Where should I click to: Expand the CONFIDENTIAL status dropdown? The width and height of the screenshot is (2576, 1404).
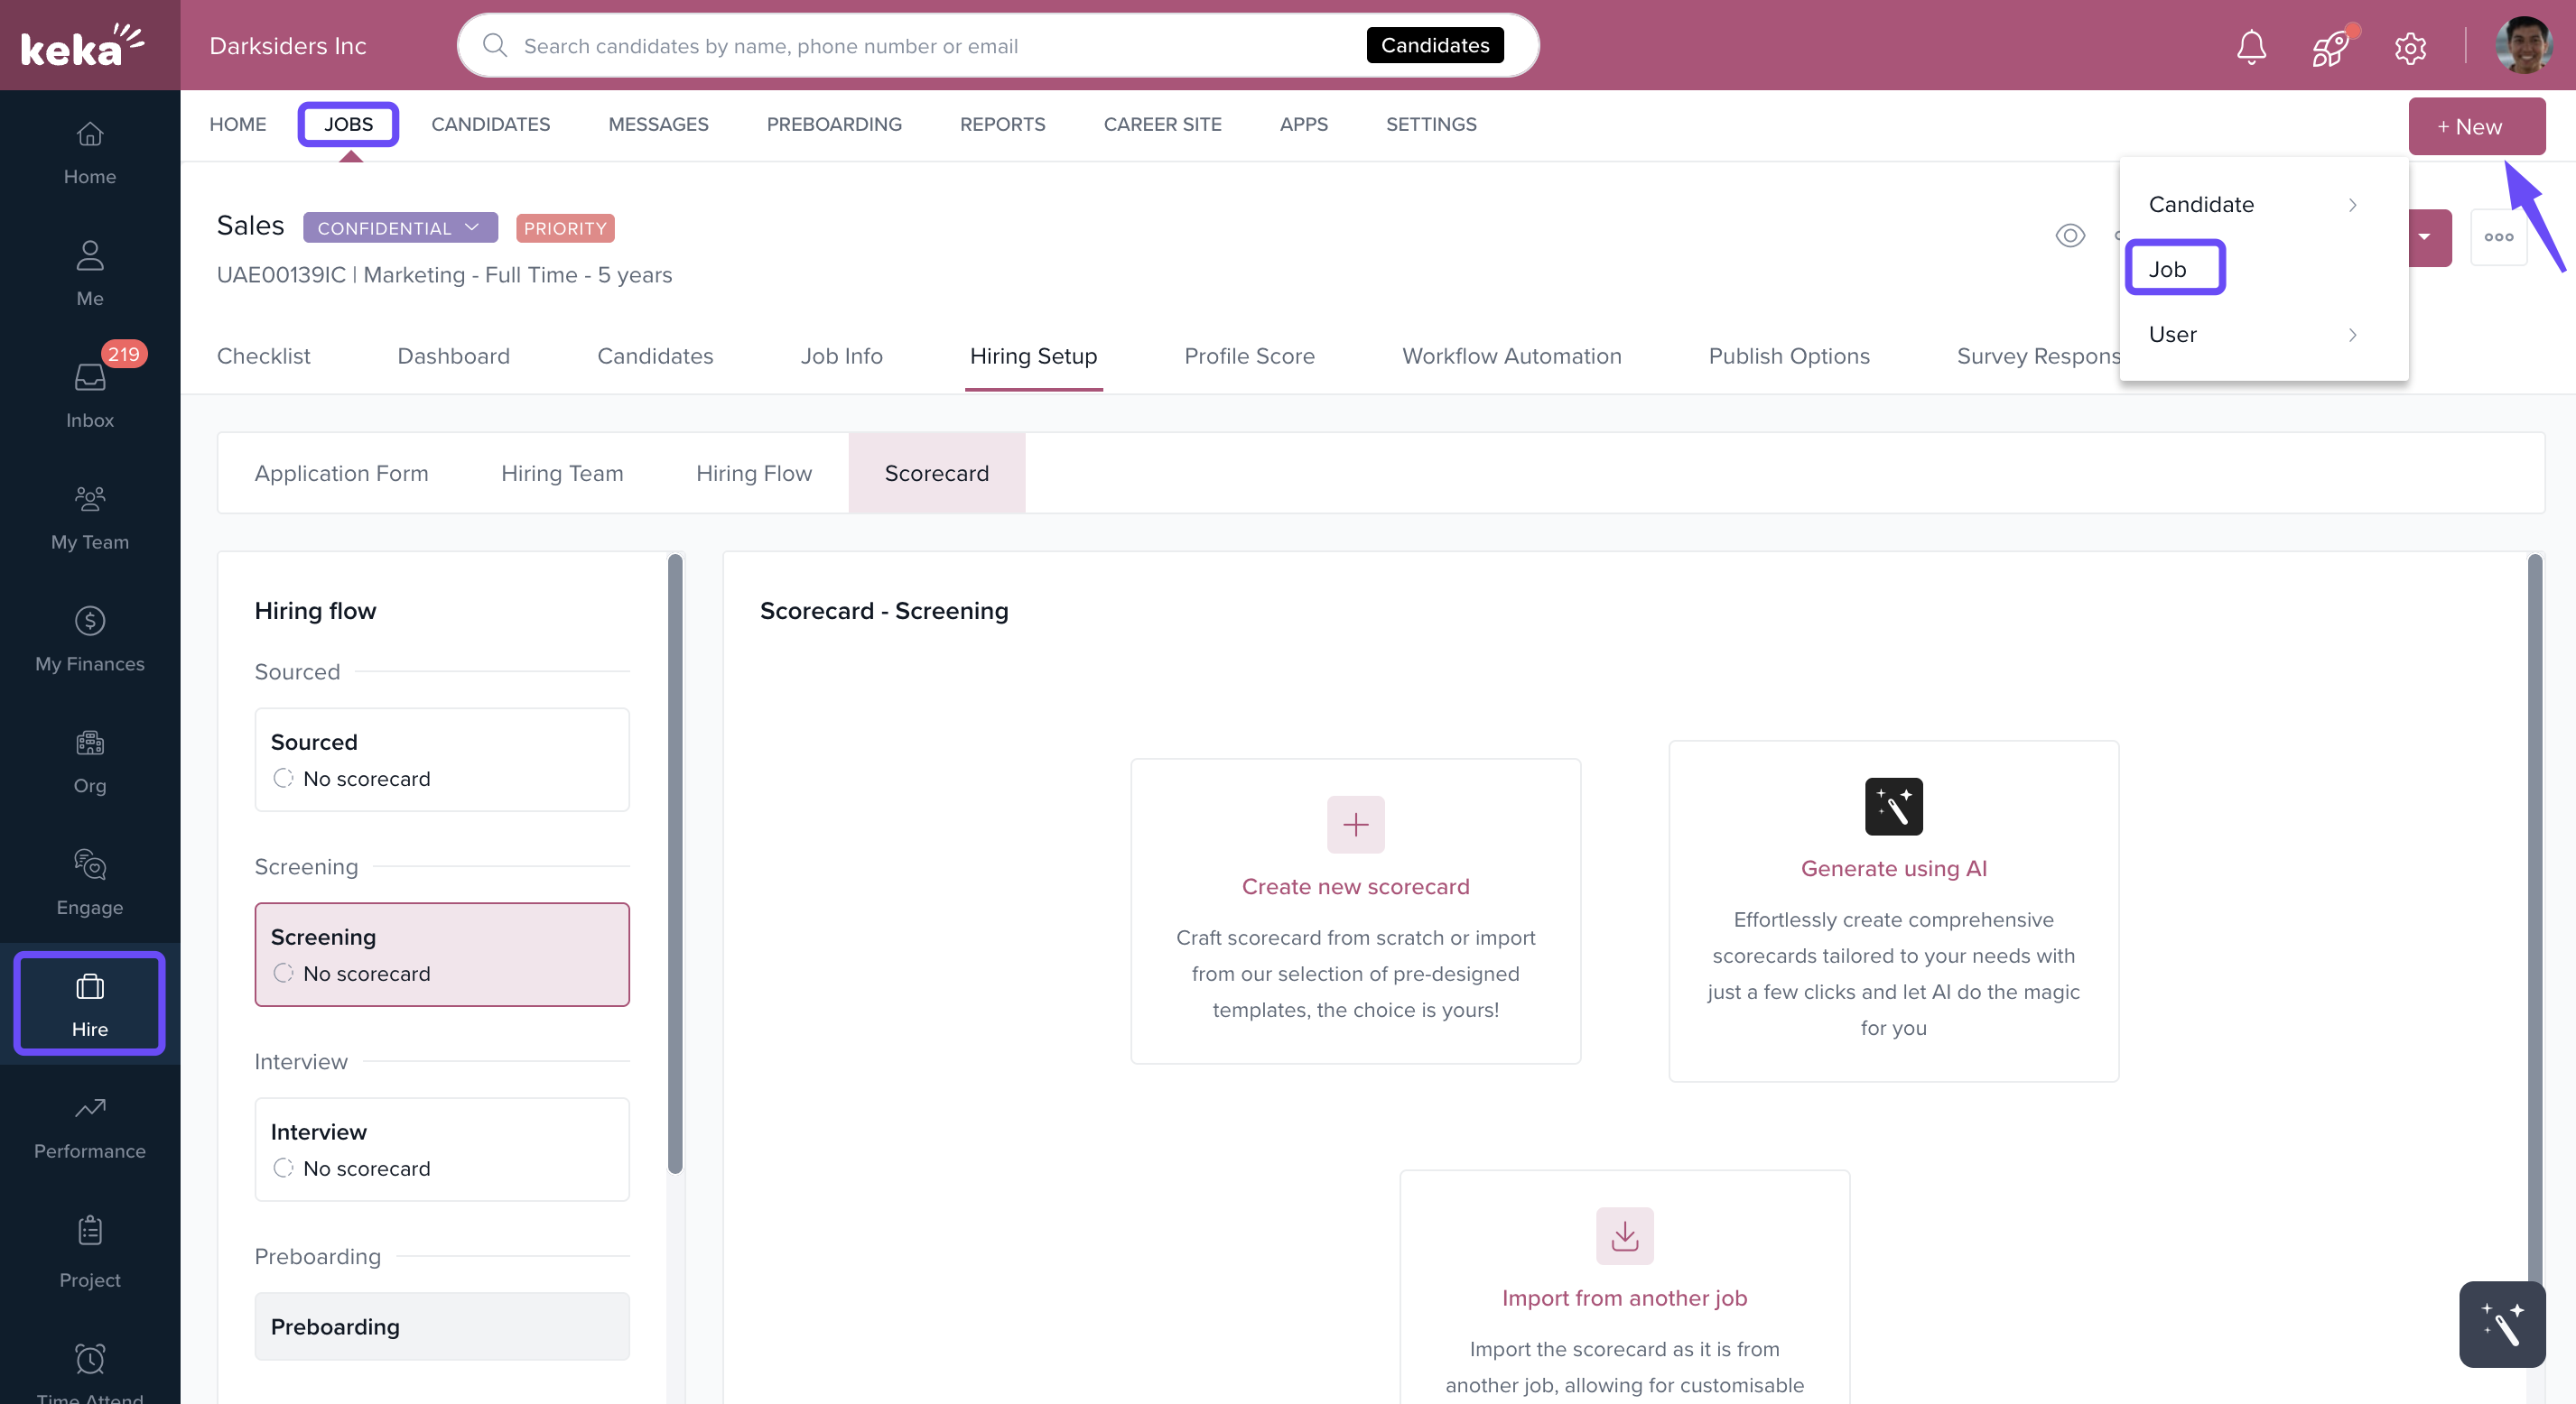pos(400,228)
